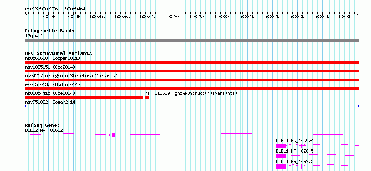The image size is (371, 171).
Task: Click the 50075k ruler tick label
Action: pyautogui.click(x=98, y=17)
